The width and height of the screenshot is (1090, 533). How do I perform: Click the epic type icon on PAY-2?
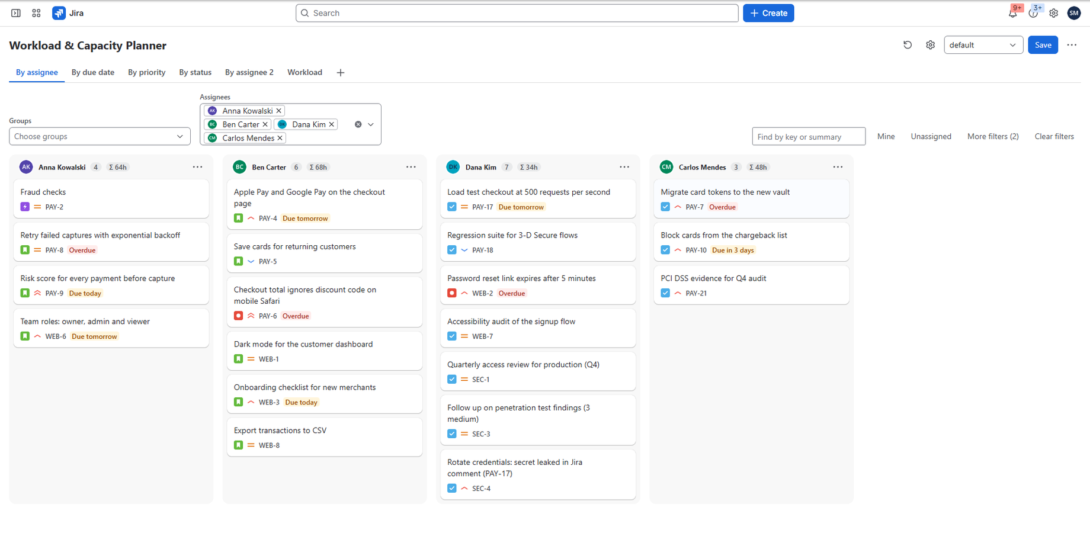point(25,207)
